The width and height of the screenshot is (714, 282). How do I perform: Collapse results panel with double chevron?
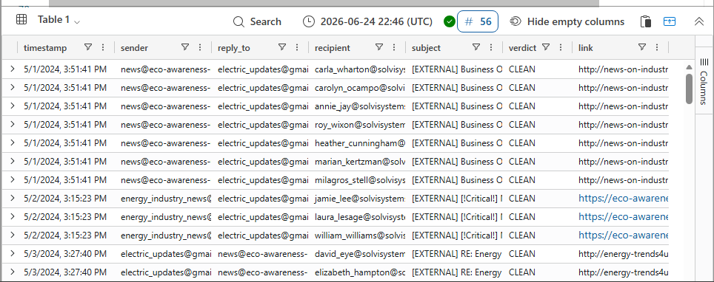699,21
